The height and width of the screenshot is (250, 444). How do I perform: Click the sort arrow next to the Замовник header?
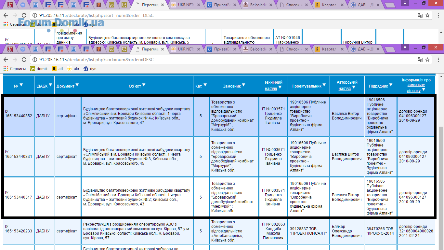(x=243, y=85)
